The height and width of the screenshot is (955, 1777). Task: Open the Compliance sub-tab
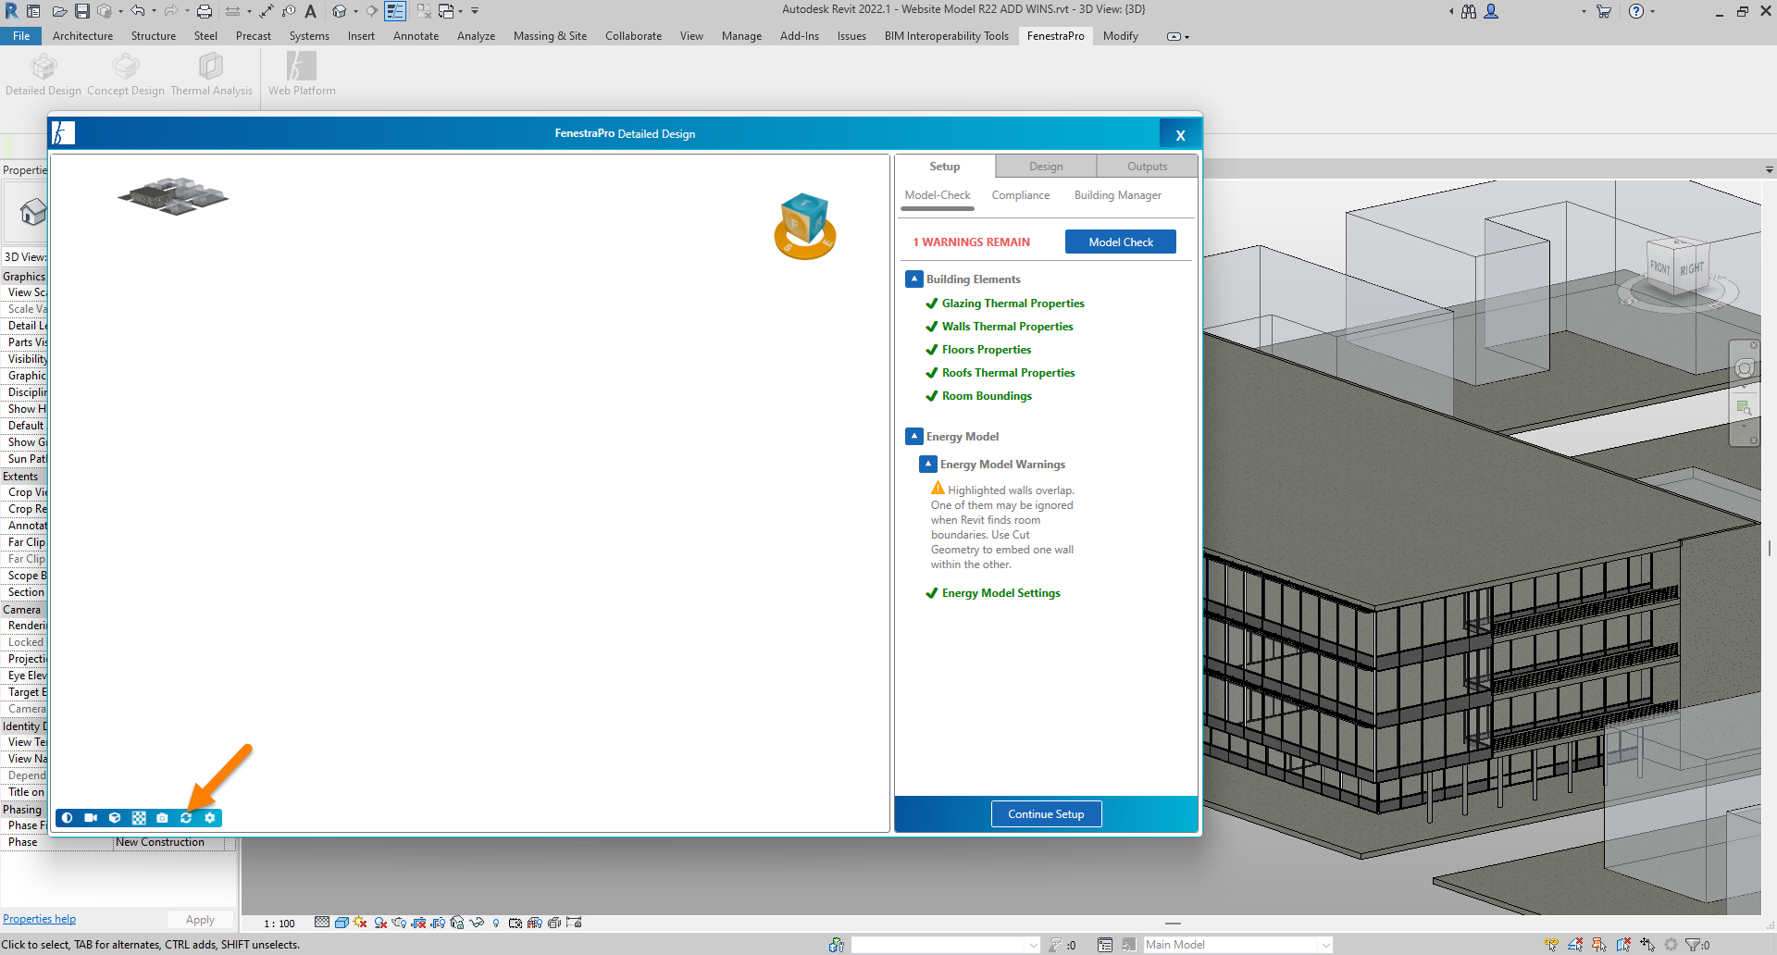(1021, 195)
